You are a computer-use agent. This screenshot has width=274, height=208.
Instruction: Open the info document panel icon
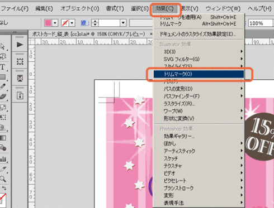coord(20,95)
